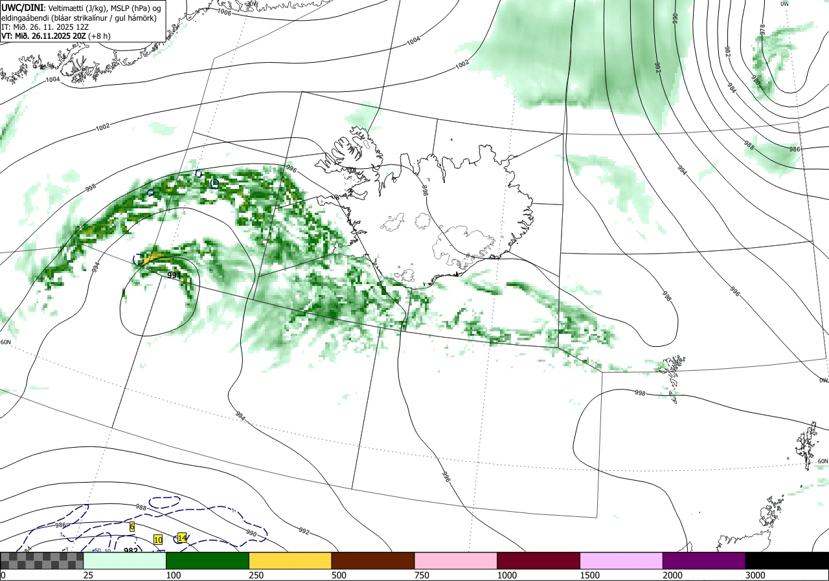
Task: Click the yellow lightning marker labeled 14
Action: click(x=182, y=538)
